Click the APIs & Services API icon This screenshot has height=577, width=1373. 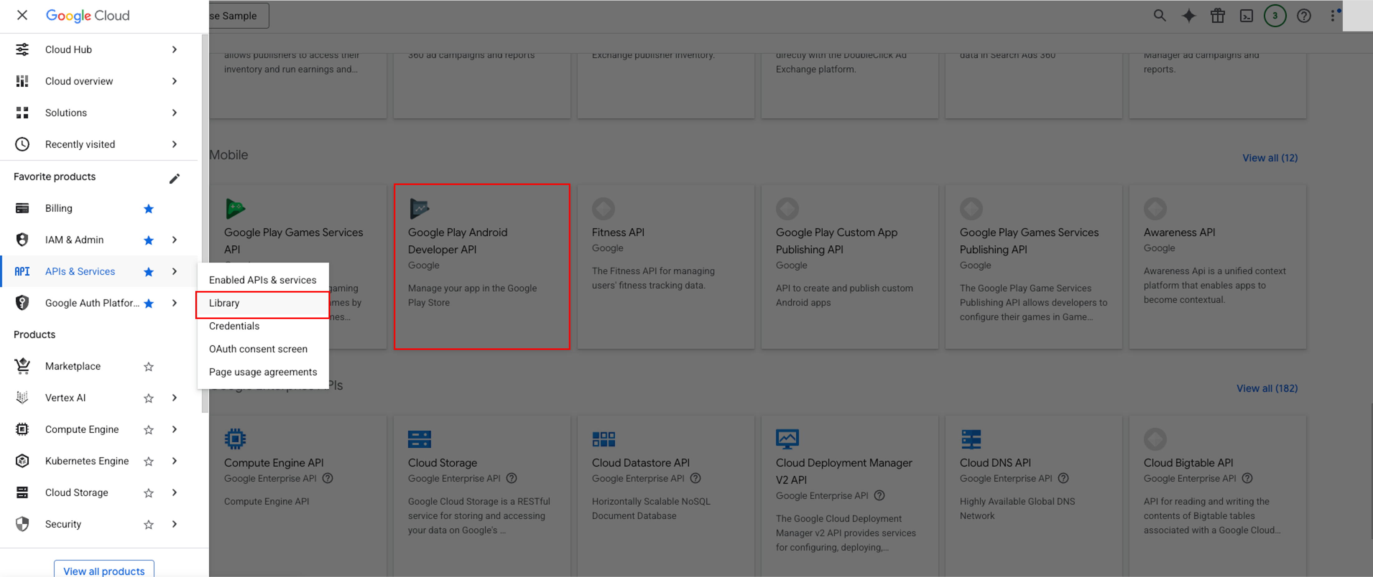click(22, 272)
